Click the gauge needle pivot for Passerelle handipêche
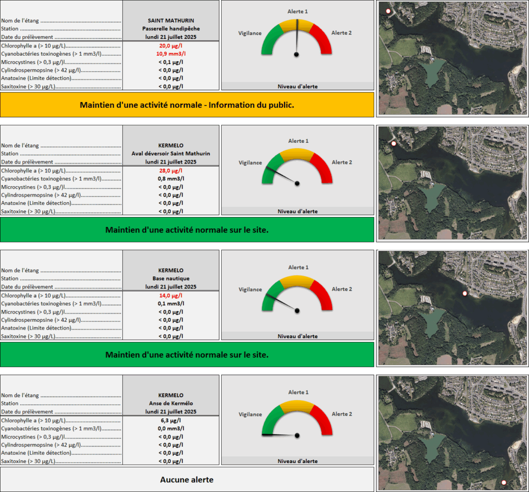This screenshot has height=492, width=529. click(297, 54)
